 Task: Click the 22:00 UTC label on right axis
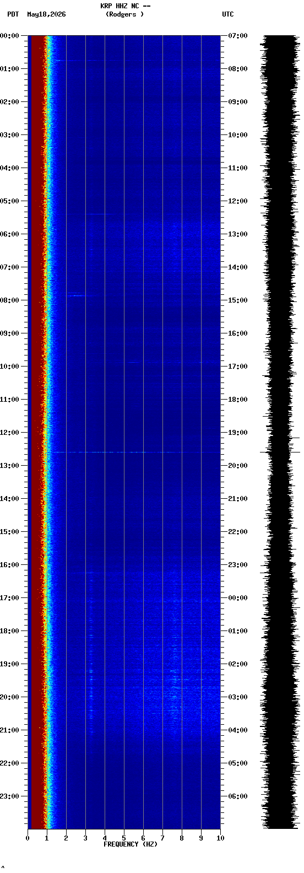tap(237, 532)
